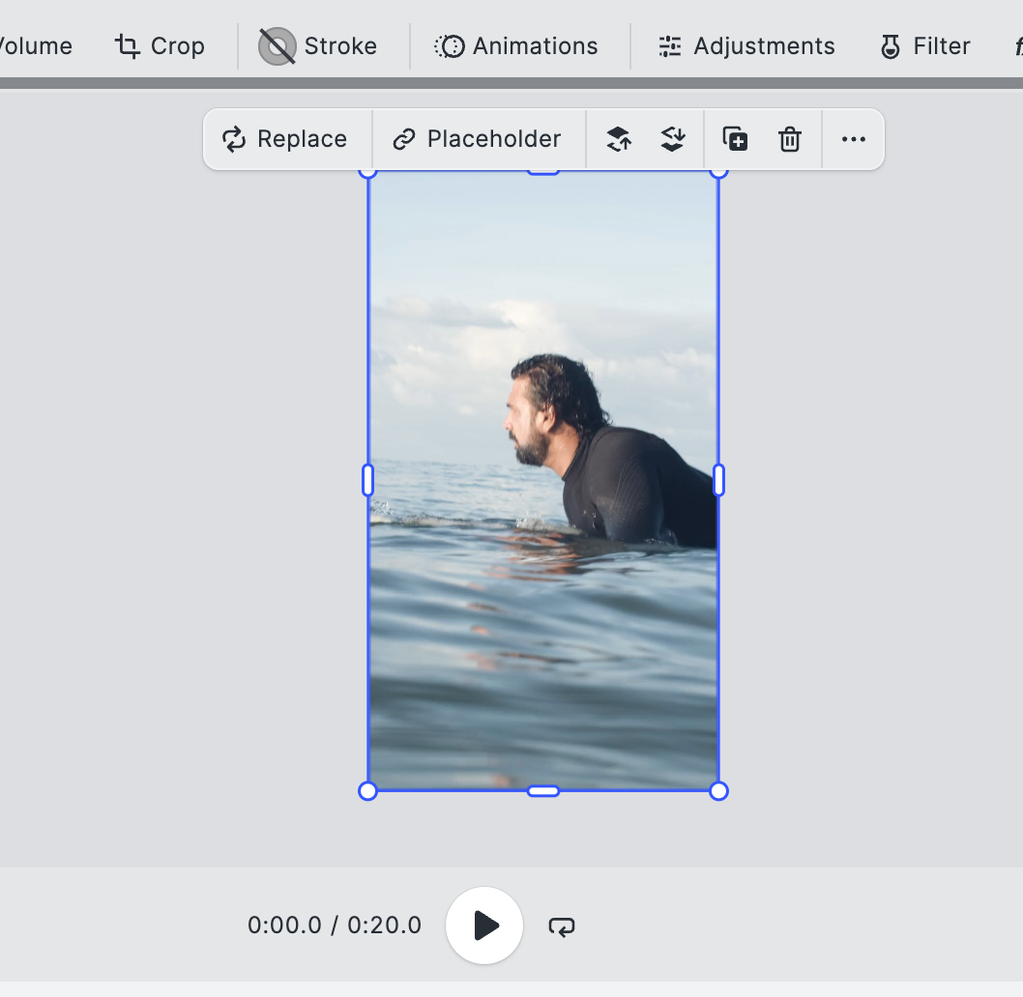Open the Replace media picker
This screenshot has width=1023, height=997.
[287, 139]
